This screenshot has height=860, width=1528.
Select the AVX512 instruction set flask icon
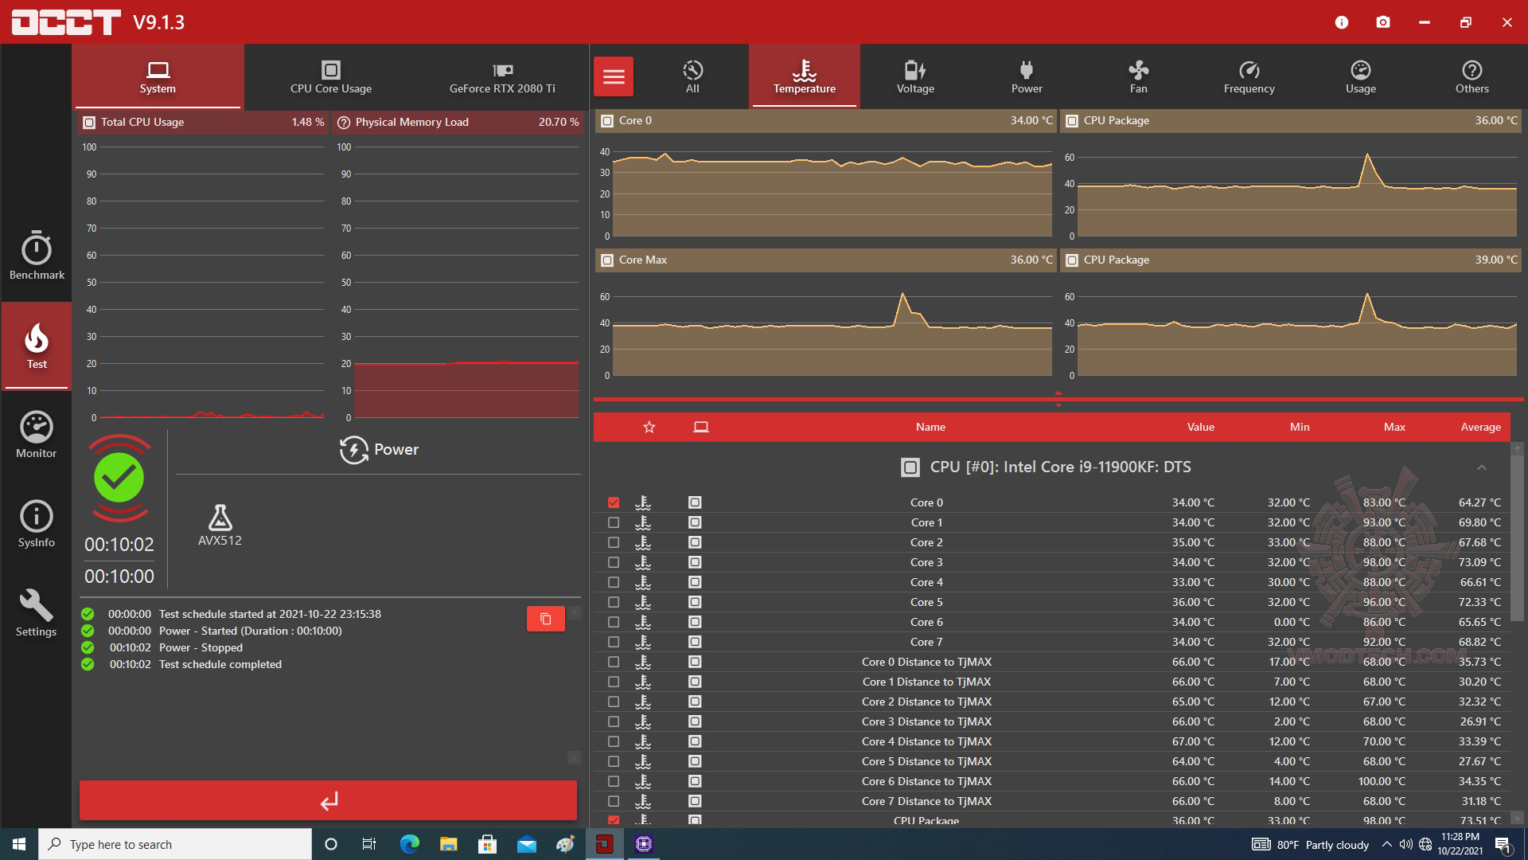[220, 518]
